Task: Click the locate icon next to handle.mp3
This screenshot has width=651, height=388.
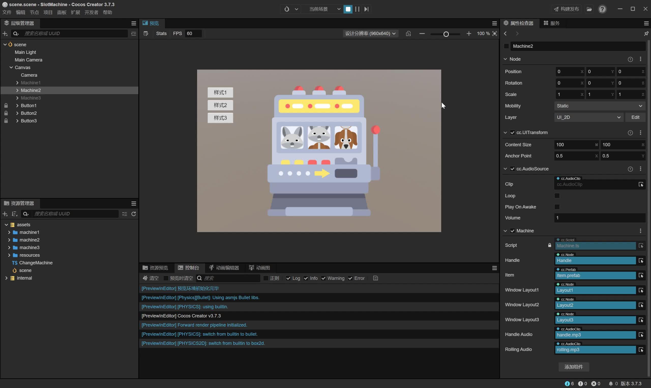Action: pyautogui.click(x=641, y=335)
